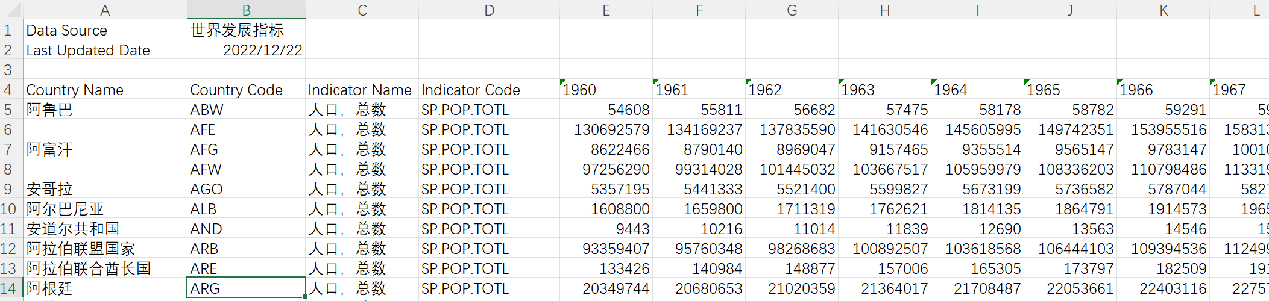Screen dimensions: 1269x301
Task: Select column J header
Action: tap(1070, 10)
